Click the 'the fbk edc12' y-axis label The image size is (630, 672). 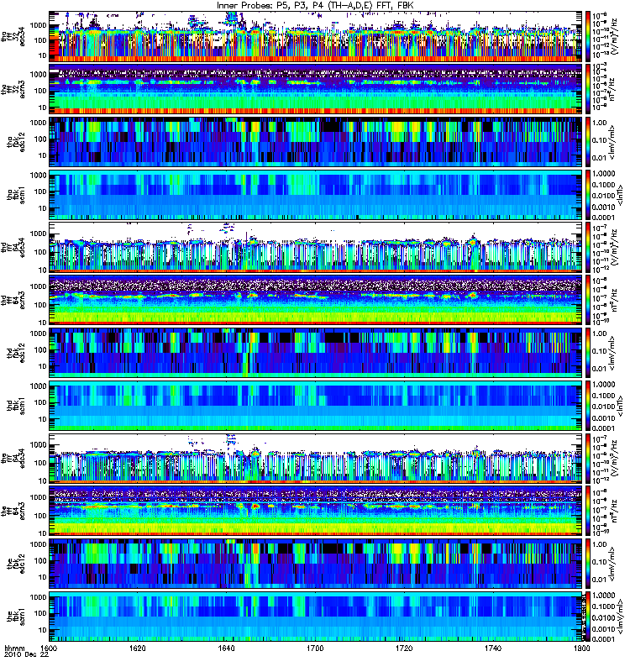[x=16, y=564]
